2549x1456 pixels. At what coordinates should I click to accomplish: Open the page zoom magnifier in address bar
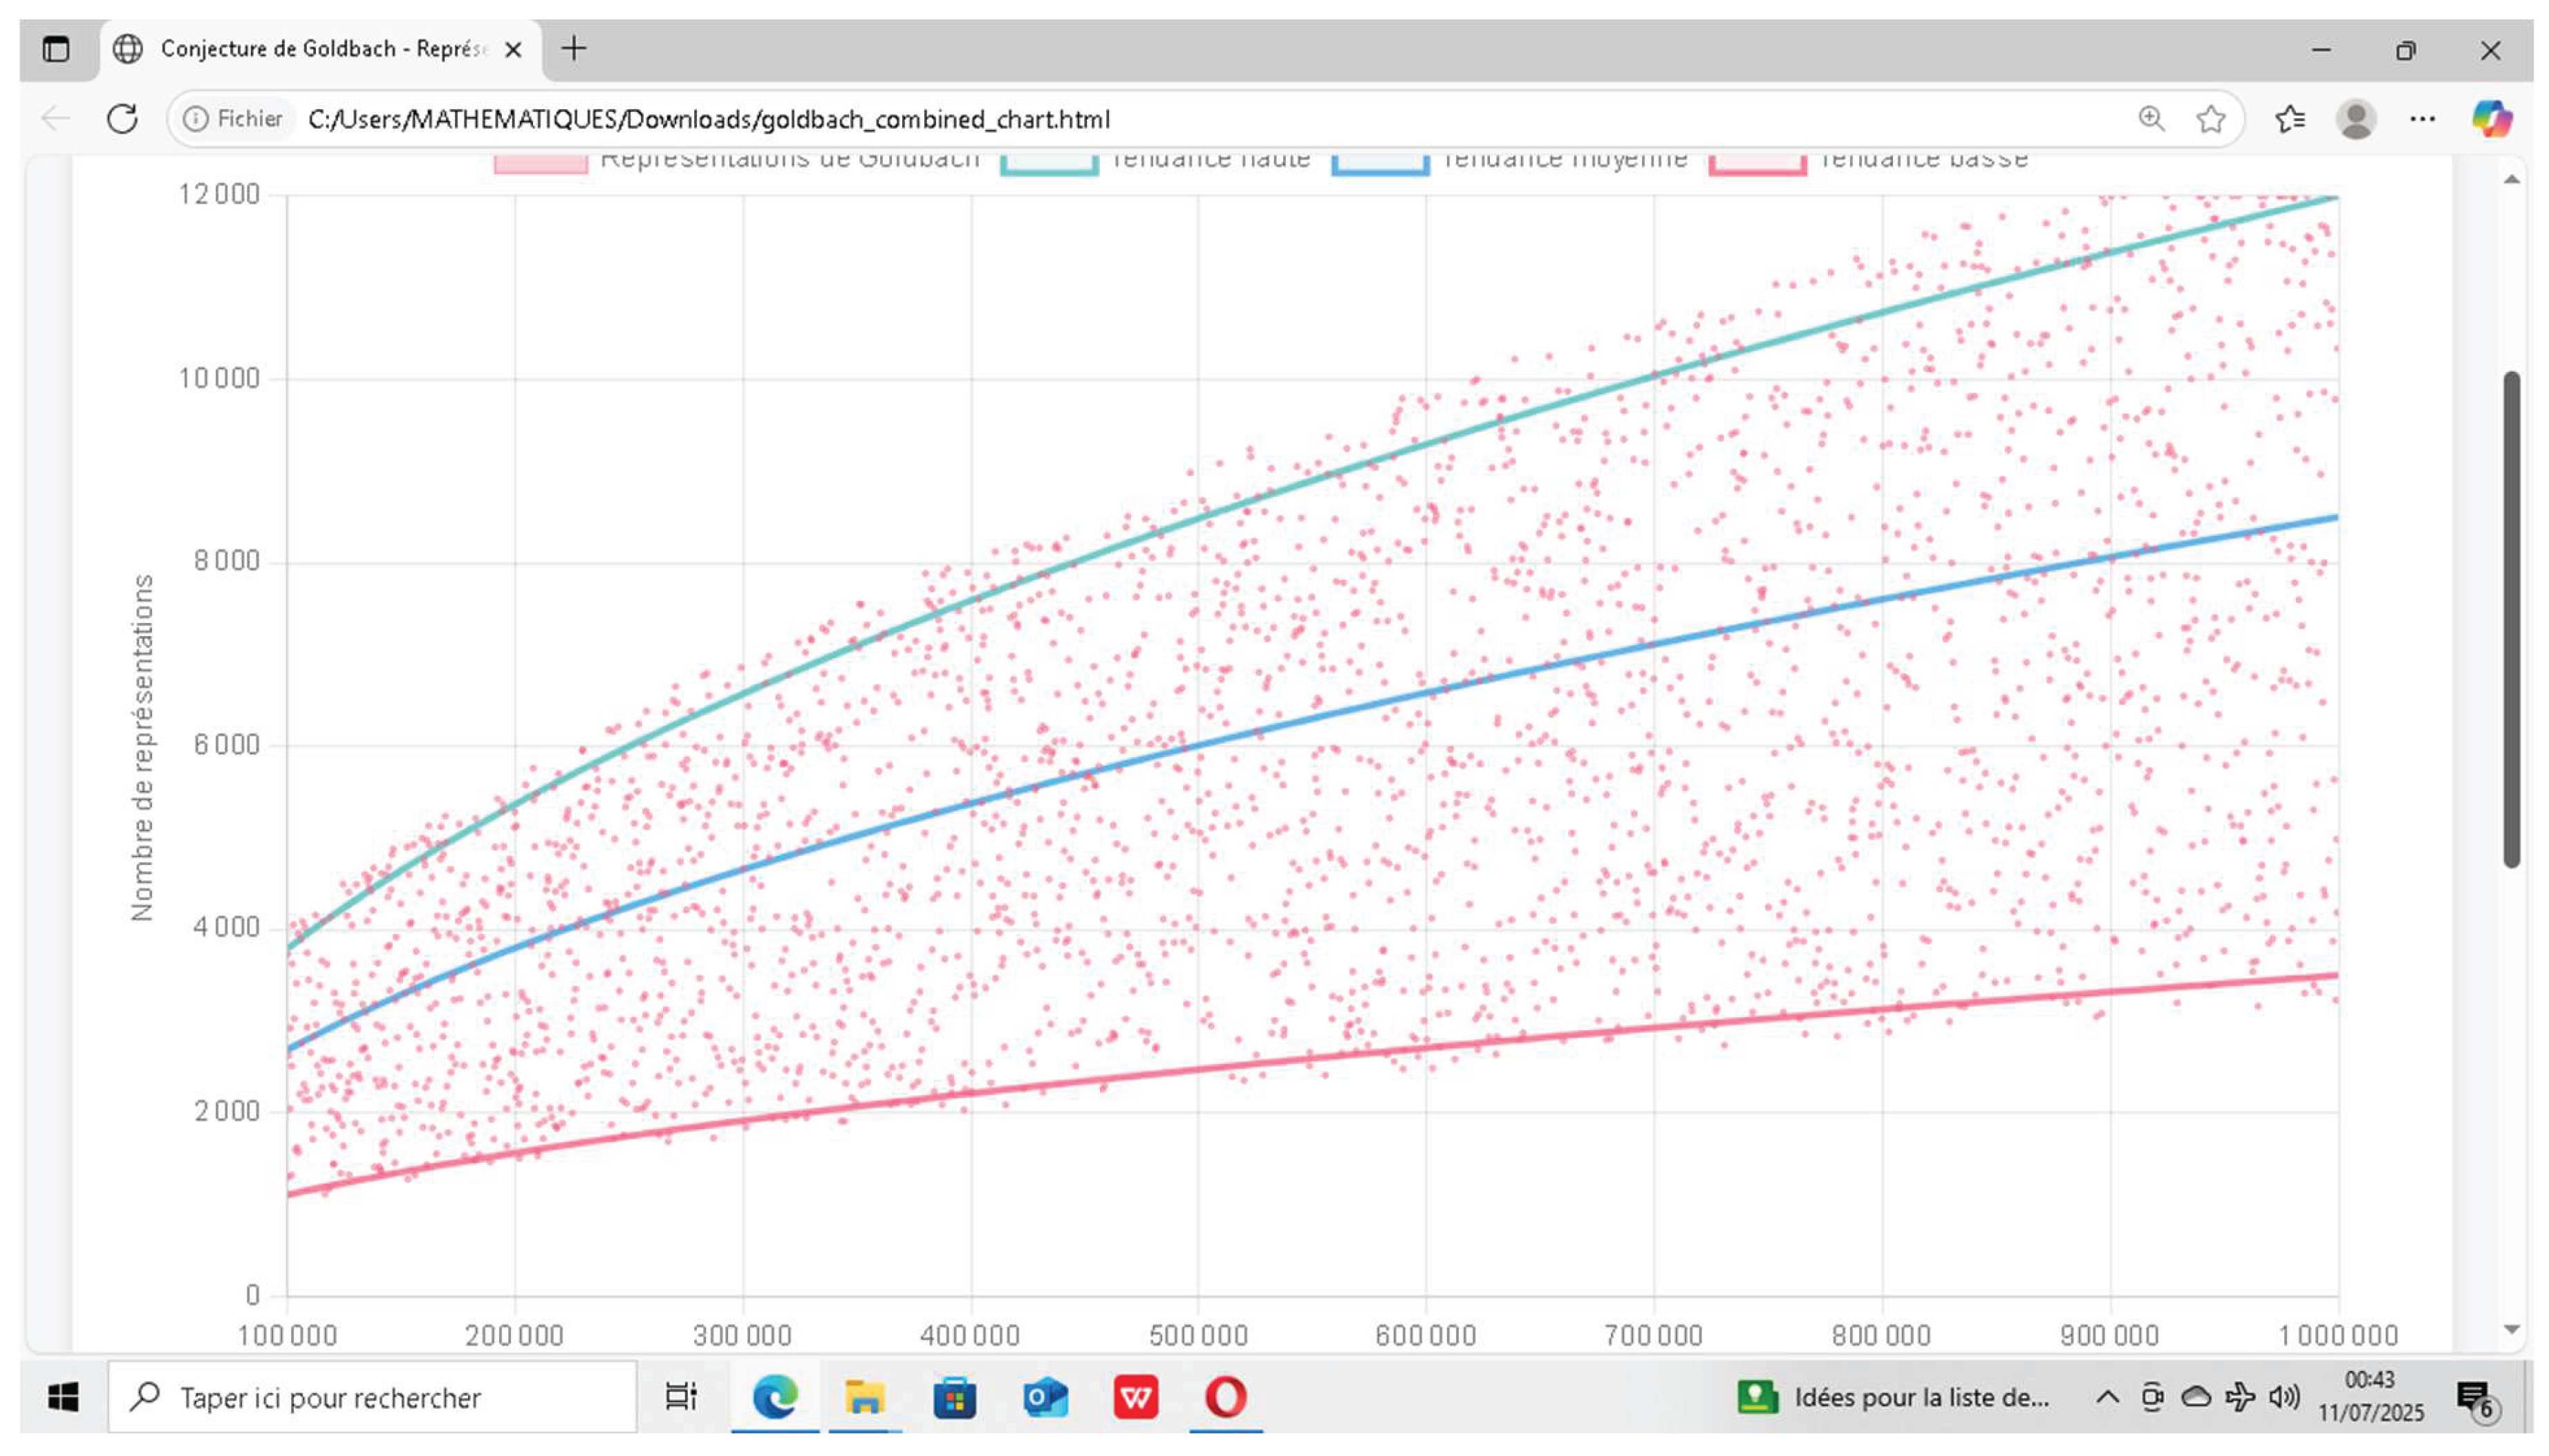tap(2152, 119)
